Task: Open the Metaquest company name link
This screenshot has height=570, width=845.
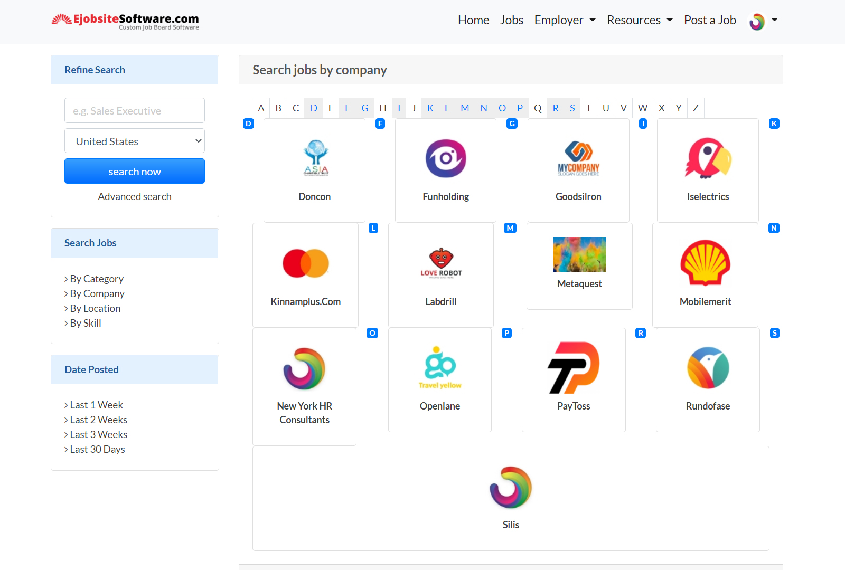Action: coord(579,283)
